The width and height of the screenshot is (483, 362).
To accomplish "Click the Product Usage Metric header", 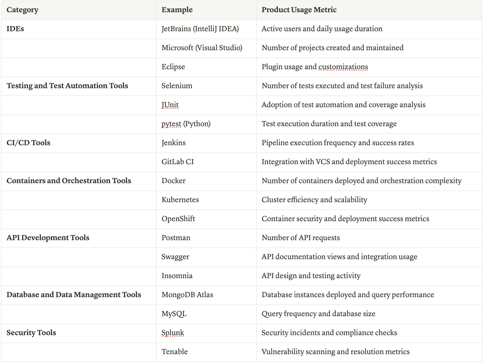I will pyautogui.click(x=299, y=10).
